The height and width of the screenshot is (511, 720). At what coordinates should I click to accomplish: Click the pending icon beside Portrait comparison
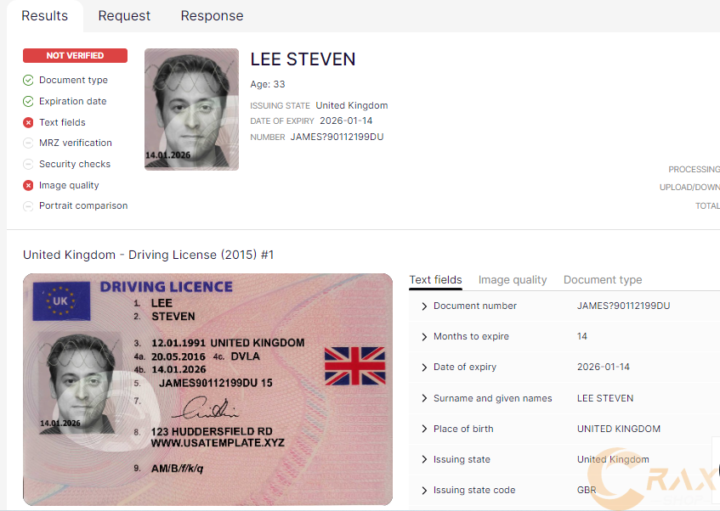click(26, 205)
